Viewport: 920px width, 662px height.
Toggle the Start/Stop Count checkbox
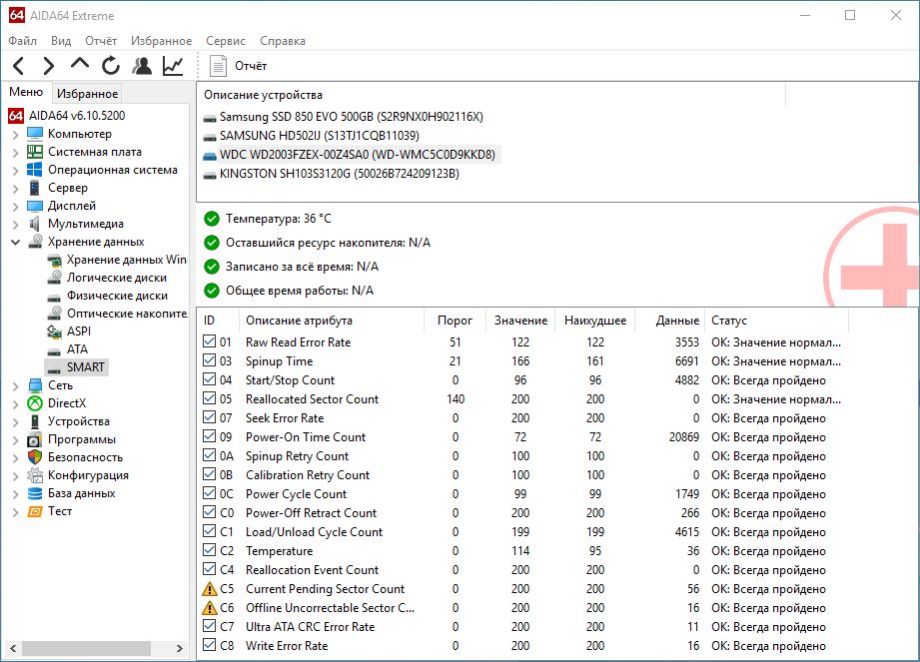pos(209,378)
